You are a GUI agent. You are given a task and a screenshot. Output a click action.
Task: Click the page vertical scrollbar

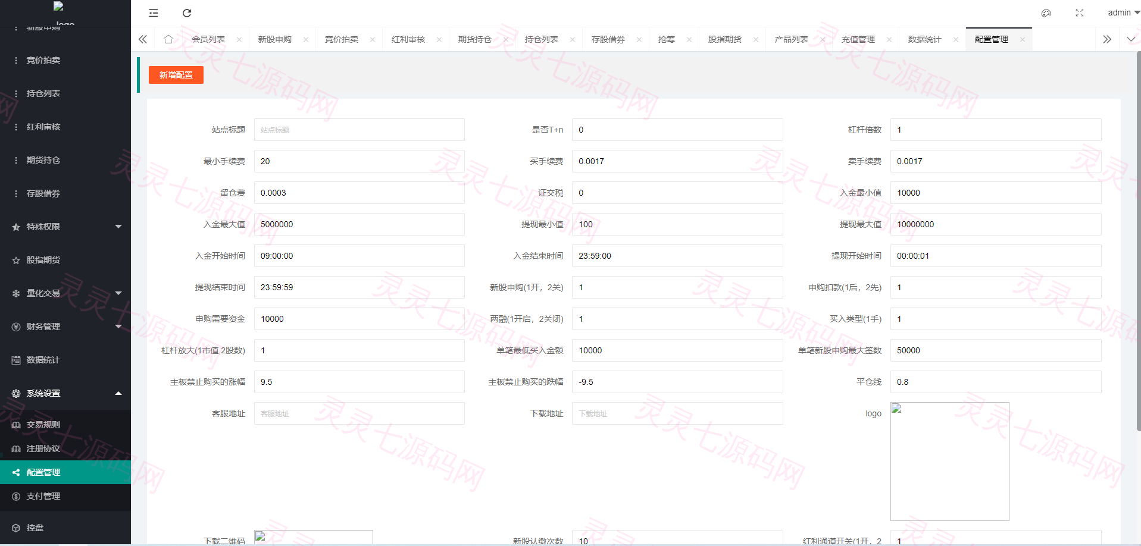click(1139, 241)
